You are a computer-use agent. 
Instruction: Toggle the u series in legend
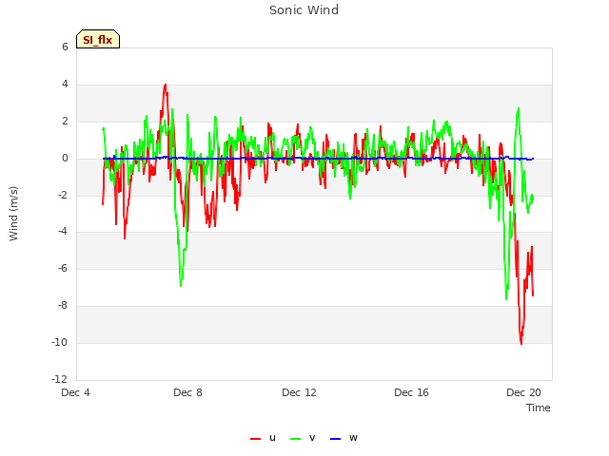pyautogui.click(x=263, y=438)
